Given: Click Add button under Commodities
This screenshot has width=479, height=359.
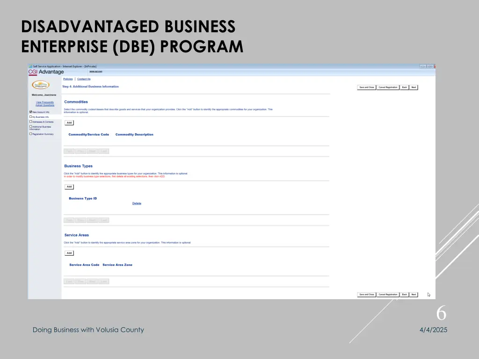Looking at the screenshot, I should 69,123.
